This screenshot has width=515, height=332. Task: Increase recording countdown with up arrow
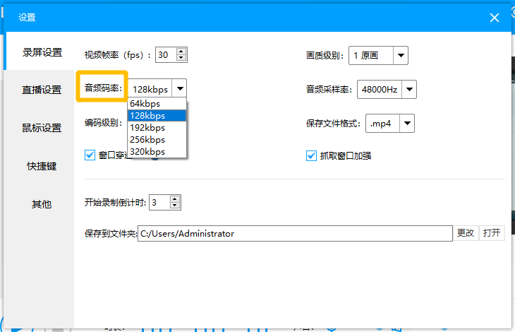(x=175, y=199)
